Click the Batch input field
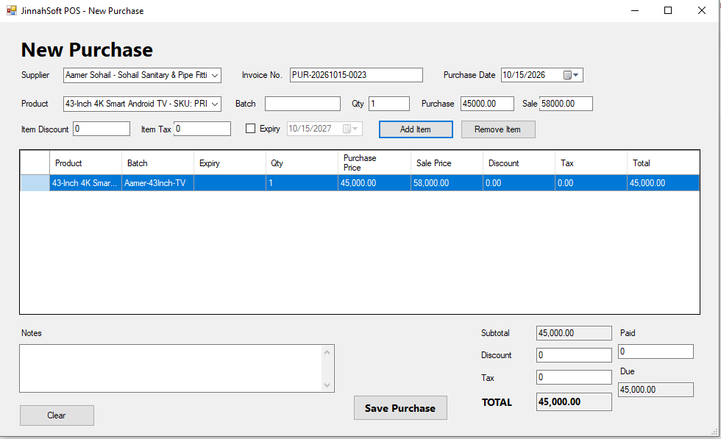This screenshot has height=439, width=721. [x=302, y=104]
